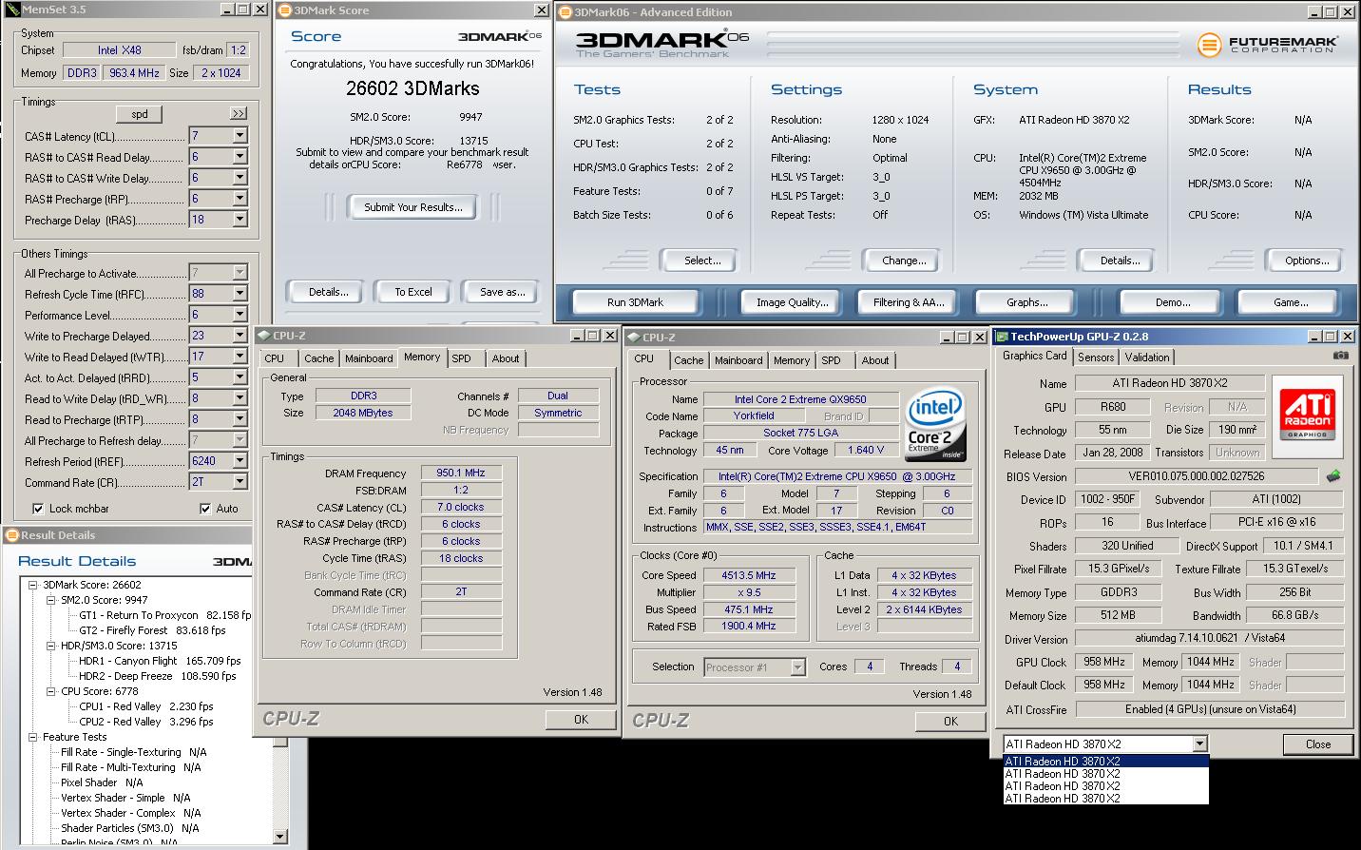The height and width of the screenshot is (850, 1361).
Task: Switch to the Validation tab in GPU-Z
Action: (1147, 357)
